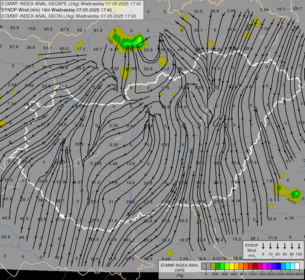Click the CAPE value 2.39

tap(114, 125)
